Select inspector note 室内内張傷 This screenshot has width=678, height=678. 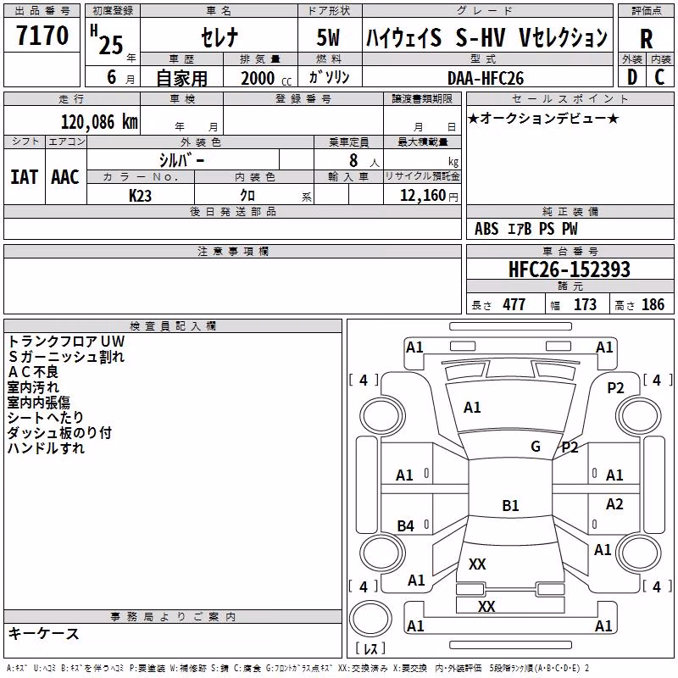click(38, 403)
